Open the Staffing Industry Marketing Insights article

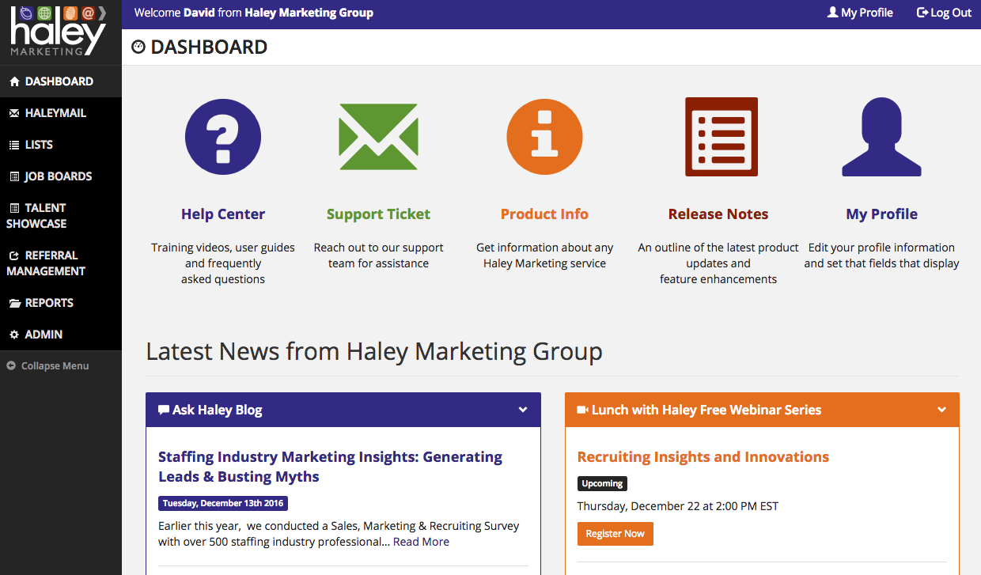point(330,467)
